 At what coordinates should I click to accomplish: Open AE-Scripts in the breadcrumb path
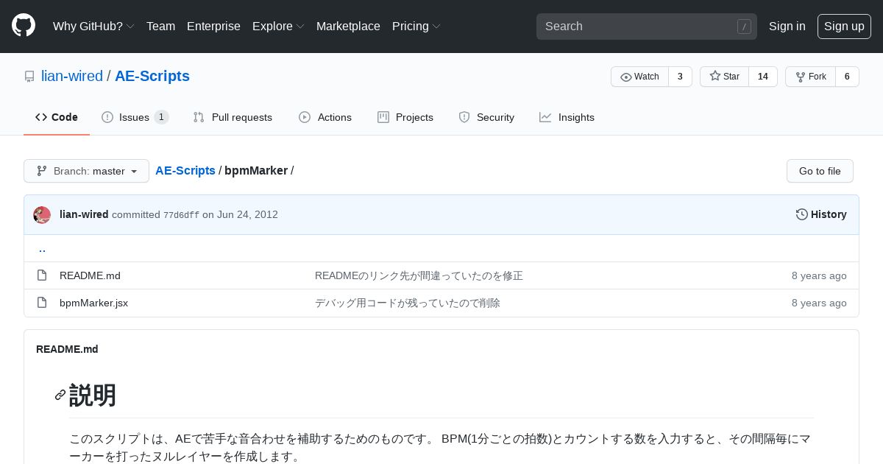185,170
